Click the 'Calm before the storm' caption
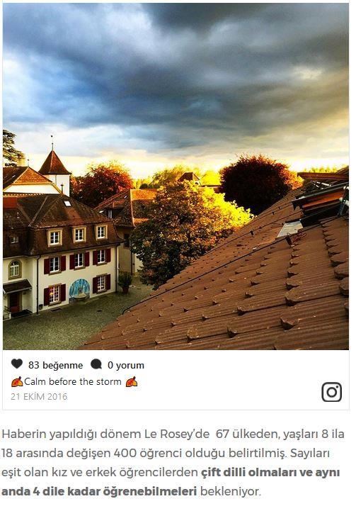The width and height of the screenshot is (356, 511). pyautogui.click(x=73, y=381)
